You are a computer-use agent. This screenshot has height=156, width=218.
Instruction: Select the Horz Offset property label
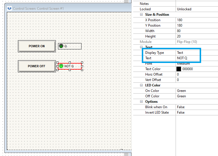point(154,74)
